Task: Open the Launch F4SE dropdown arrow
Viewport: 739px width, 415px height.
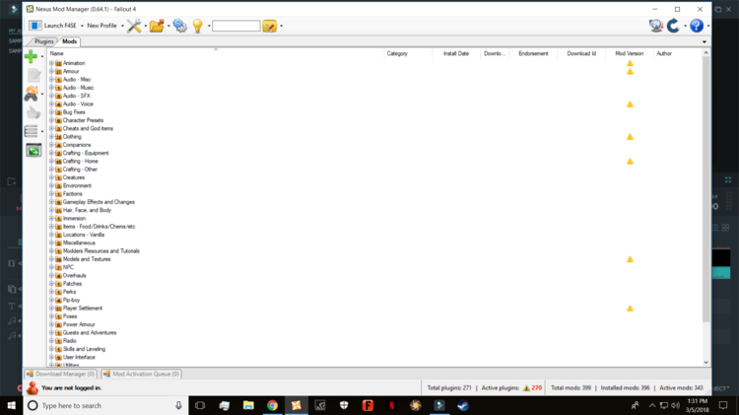Action: point(82,26)
